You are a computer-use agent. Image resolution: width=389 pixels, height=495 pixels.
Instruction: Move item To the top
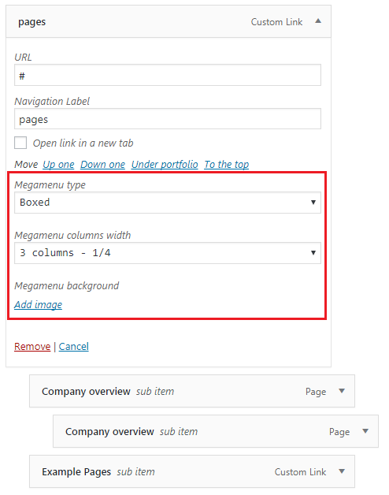click(227, 165)
